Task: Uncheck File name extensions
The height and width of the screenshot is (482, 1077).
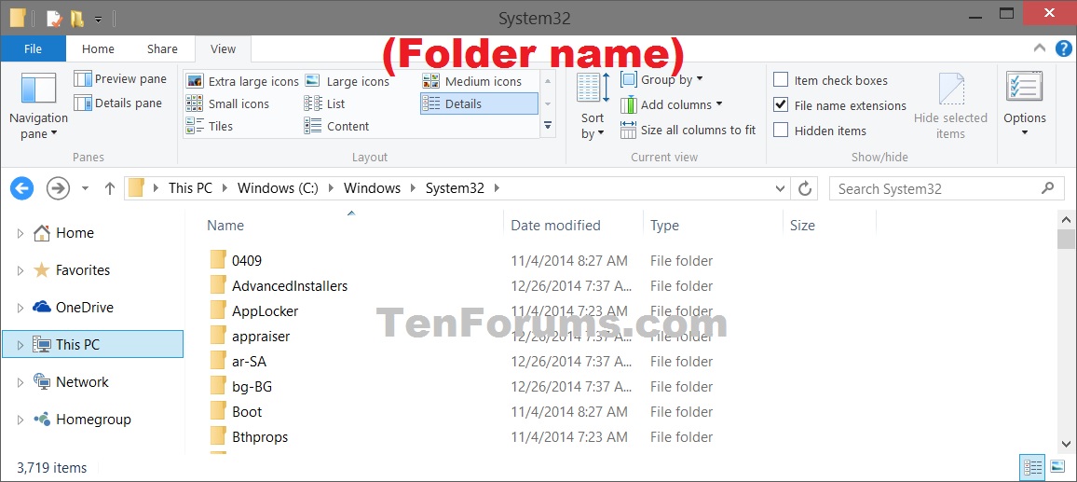Action: 781,105
